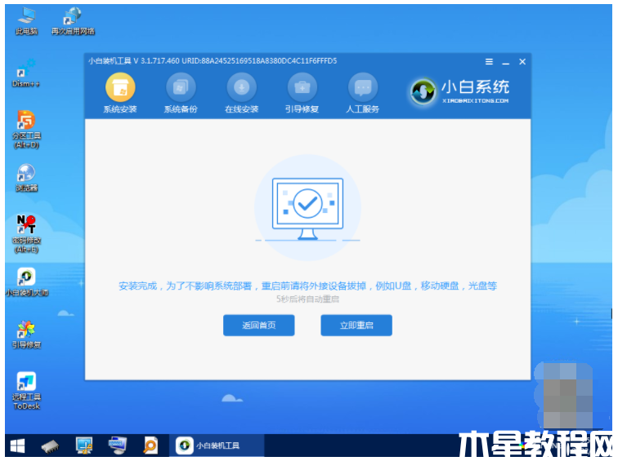Click the 5秒后将自动重启 countdown text
The height and width of the screenshot is (461, 618).
click(307, 299)
